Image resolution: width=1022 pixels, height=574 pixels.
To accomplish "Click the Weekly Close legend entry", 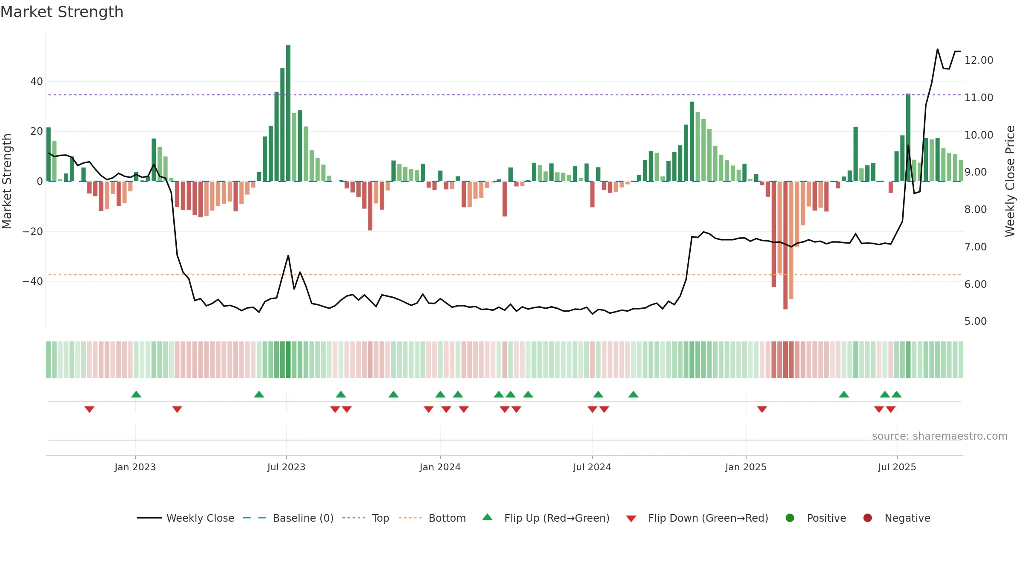I will click(x=186, y=518).
